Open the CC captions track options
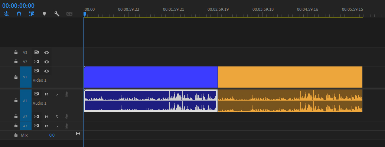Image resolution: width=385 pixels, height=147 pixels. (69, 14)
